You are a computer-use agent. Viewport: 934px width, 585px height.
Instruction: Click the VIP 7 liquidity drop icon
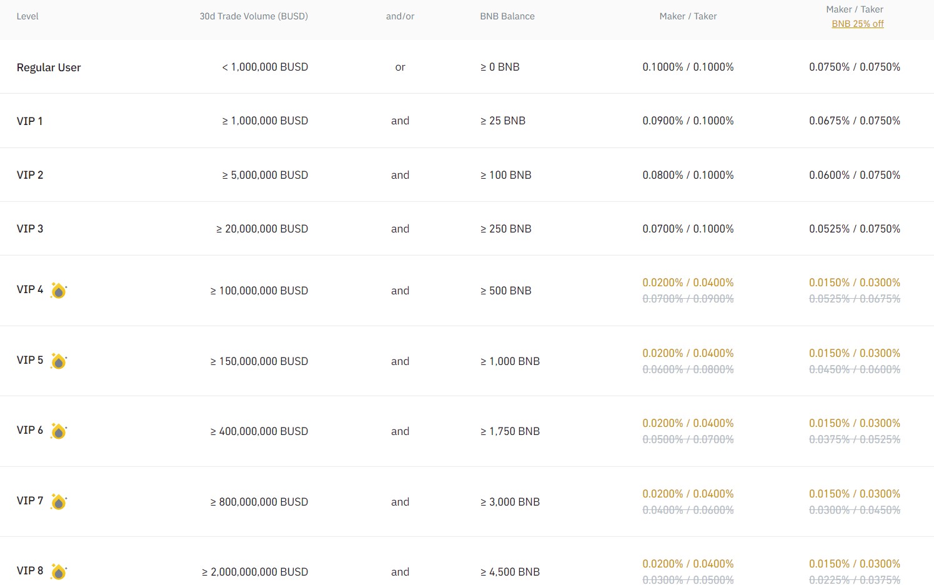pos(59,502)
